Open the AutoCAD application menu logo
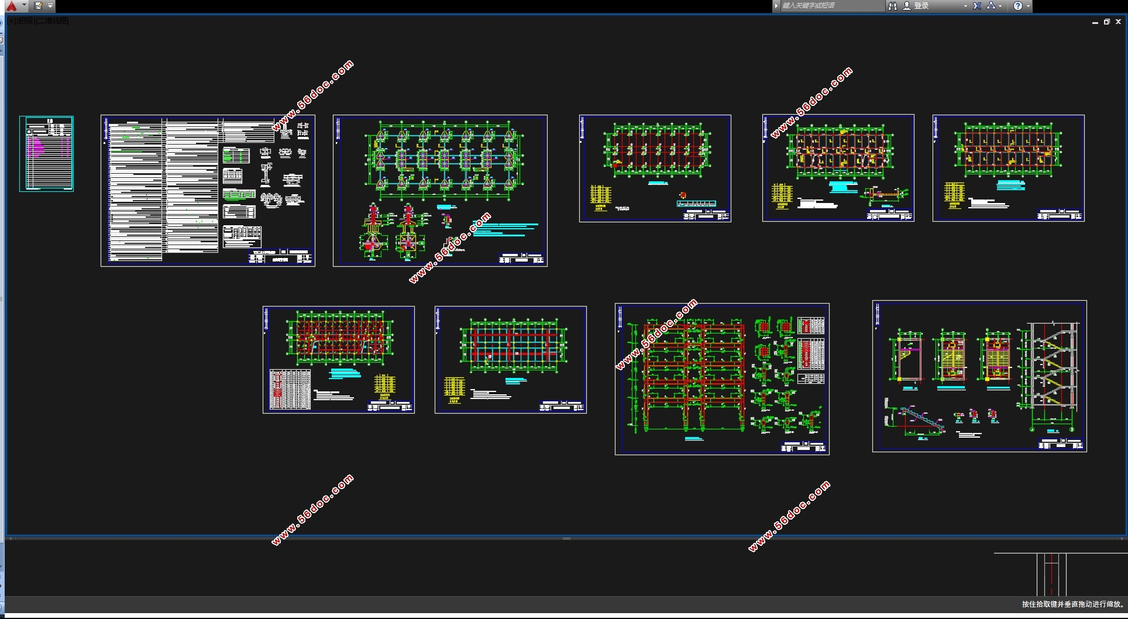Screen dimensions: 1128x619 (11, 6)
